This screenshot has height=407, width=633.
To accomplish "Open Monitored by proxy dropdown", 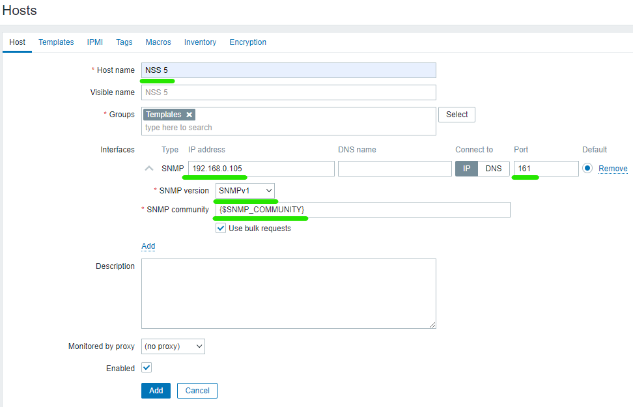I will 173,346.
